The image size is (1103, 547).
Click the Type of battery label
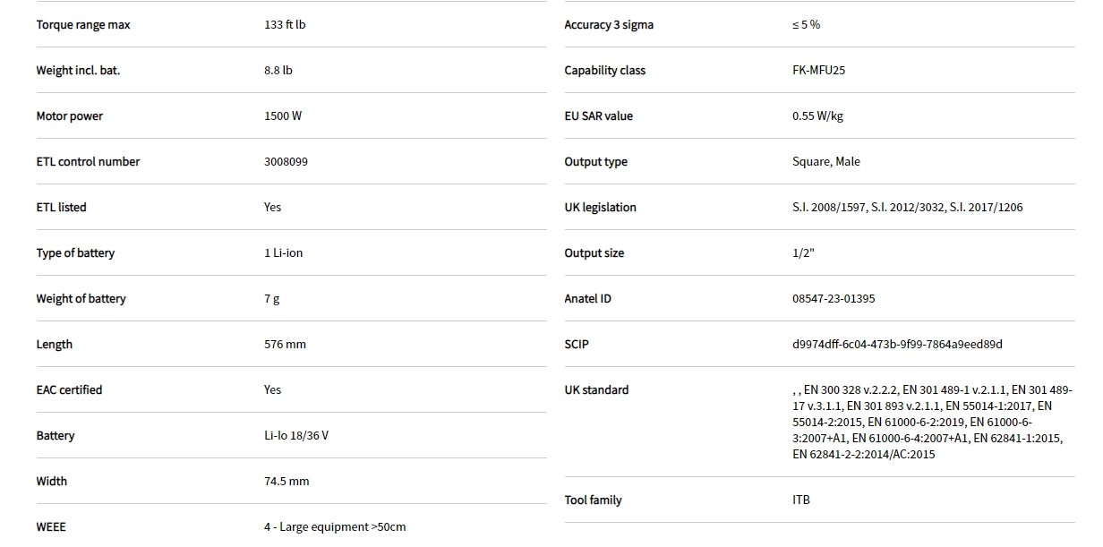click(75, 253)
